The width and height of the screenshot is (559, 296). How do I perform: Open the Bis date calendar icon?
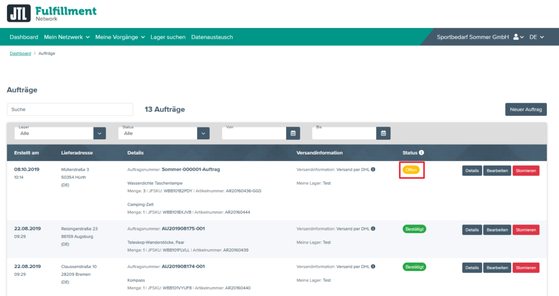[x=383, y=133]
